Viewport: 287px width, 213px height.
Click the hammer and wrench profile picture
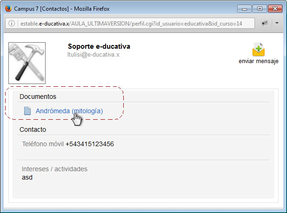(x=27, y=63)
